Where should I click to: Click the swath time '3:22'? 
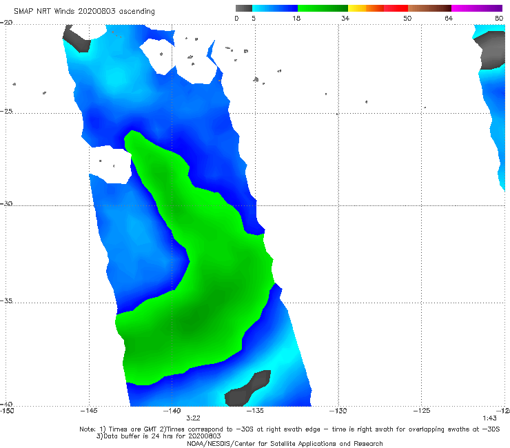(x=193, y=418)
